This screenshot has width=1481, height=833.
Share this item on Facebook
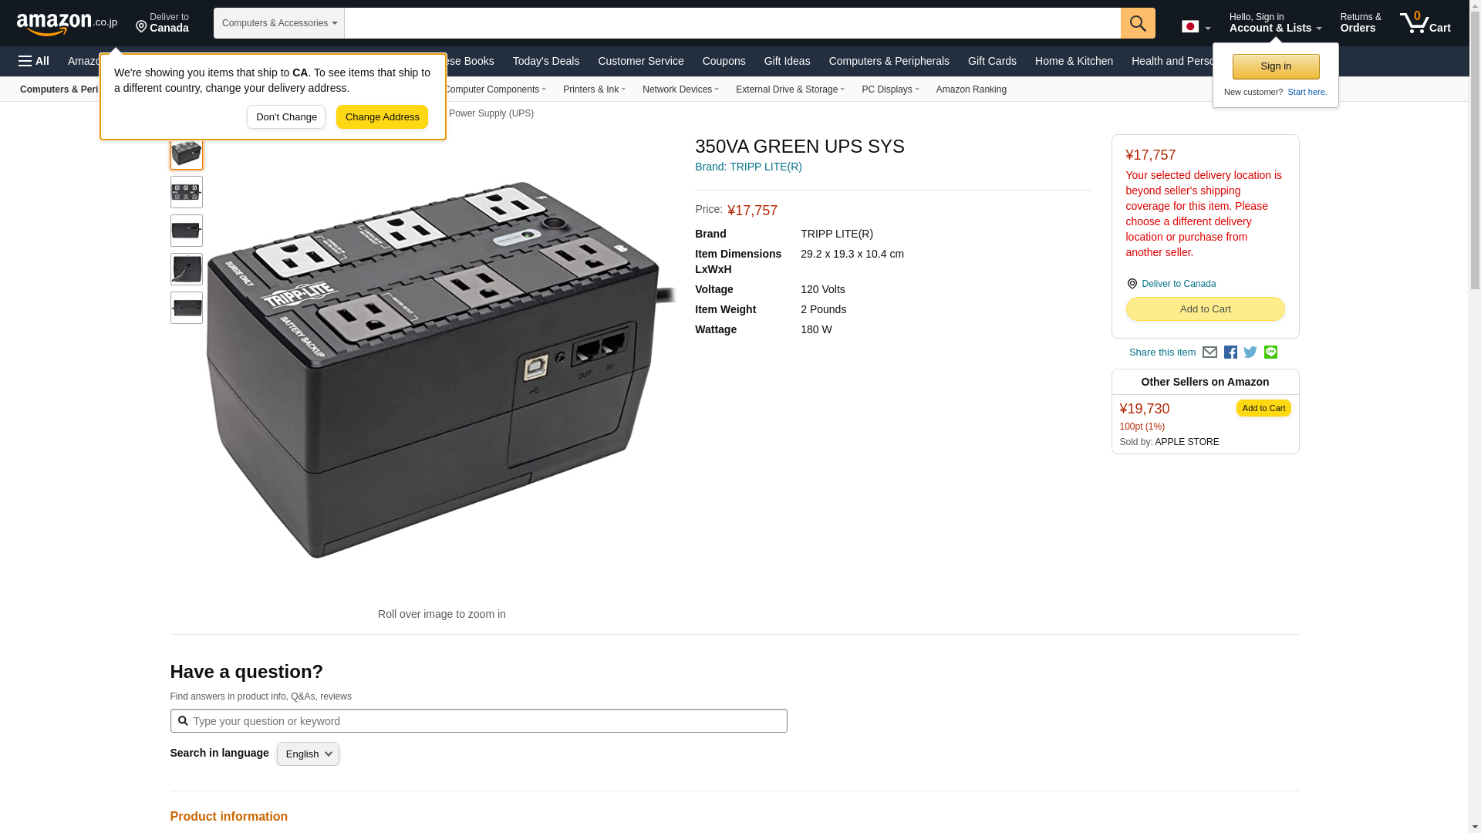1230,352
